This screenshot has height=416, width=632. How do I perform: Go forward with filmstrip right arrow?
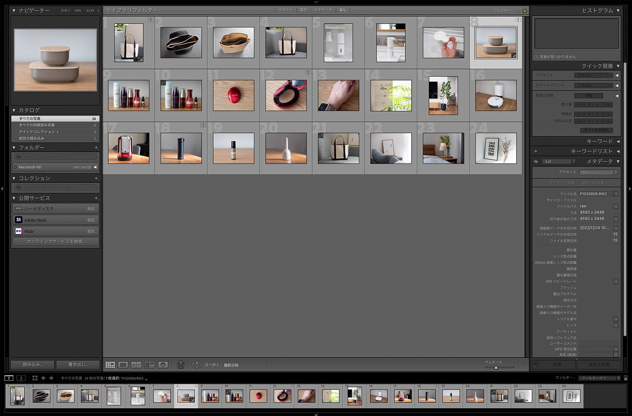[x=51, y=378]
